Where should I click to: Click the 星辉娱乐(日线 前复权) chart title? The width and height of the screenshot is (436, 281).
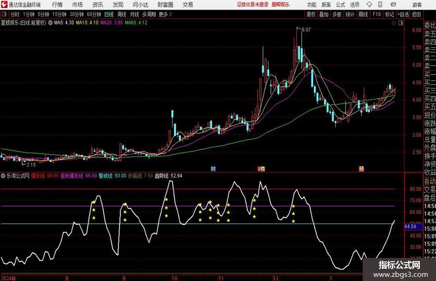coord(24,23)
